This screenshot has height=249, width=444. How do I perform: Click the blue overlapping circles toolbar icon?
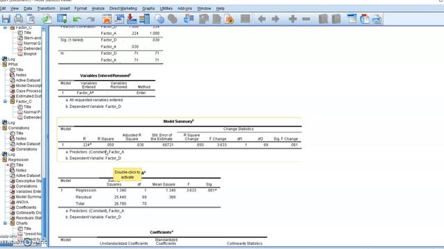point(160,19)
